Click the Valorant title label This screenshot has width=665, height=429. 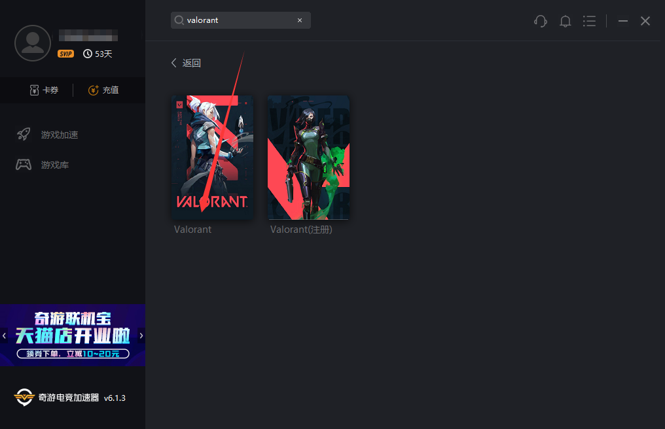192,230
